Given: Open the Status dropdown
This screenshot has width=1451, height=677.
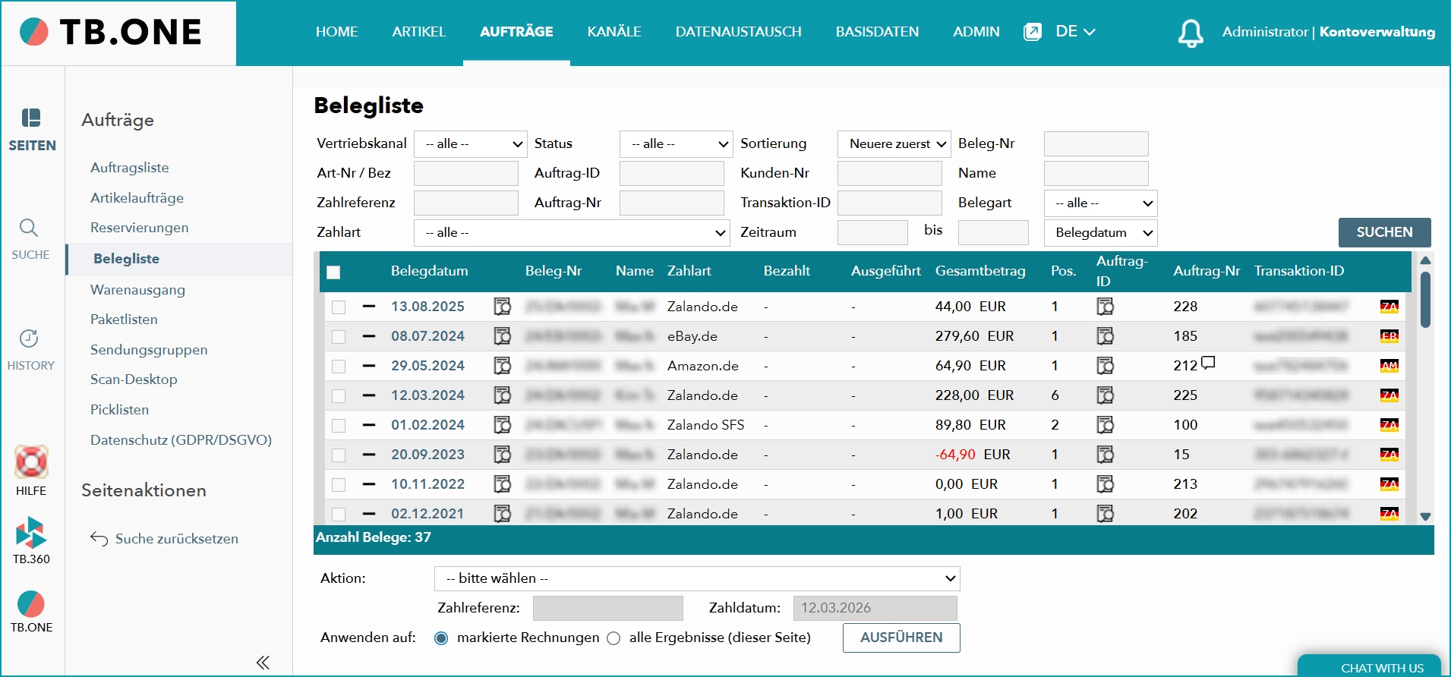Looking at the screenshot, I should point(677,144).
